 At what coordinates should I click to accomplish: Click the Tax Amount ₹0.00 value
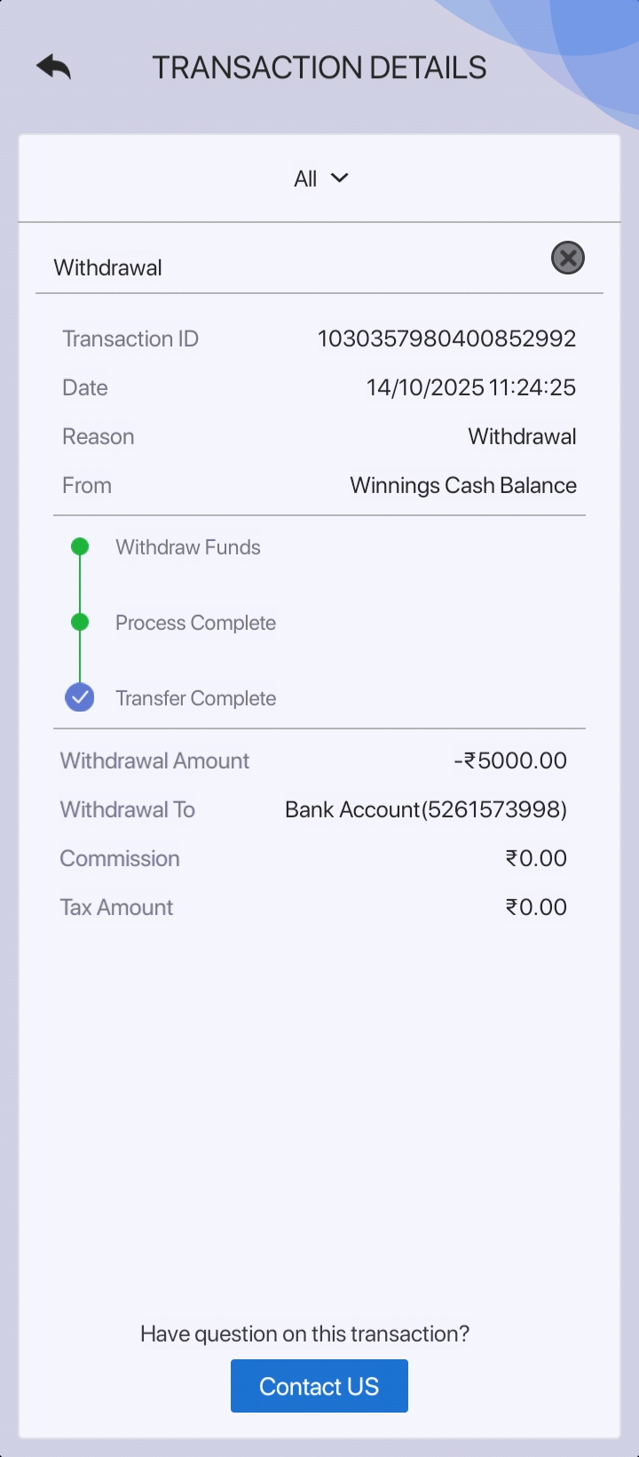click(x=536, y=907)
